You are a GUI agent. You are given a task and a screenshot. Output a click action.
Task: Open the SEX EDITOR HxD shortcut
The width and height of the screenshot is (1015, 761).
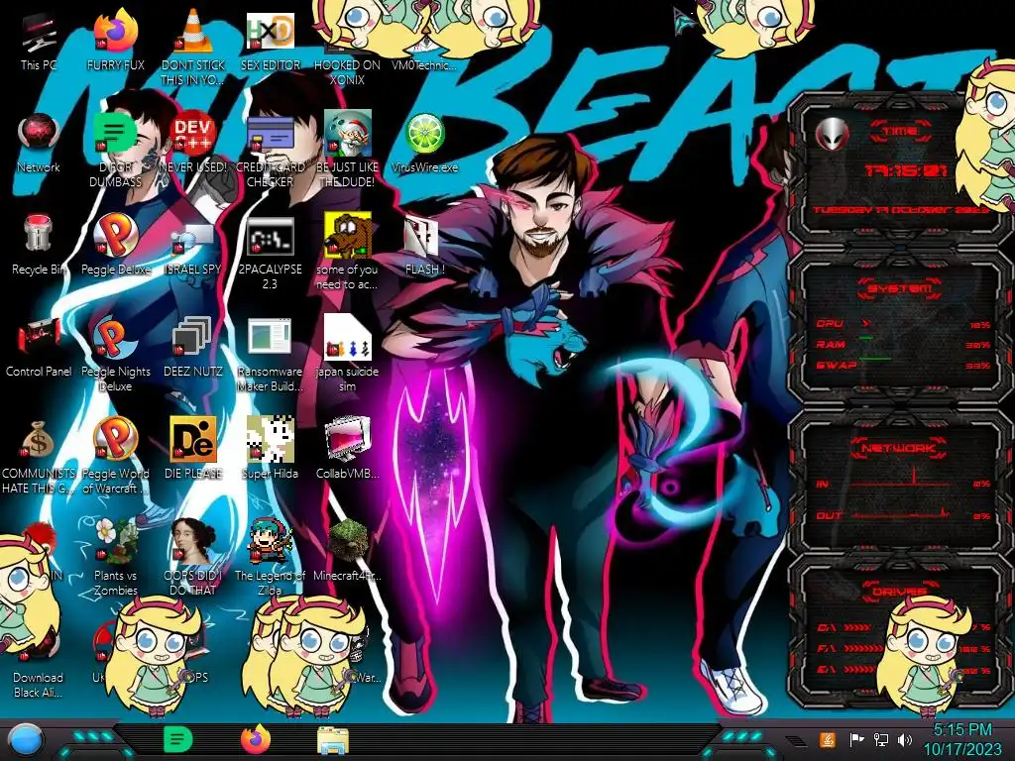click(x=270, y=40)
